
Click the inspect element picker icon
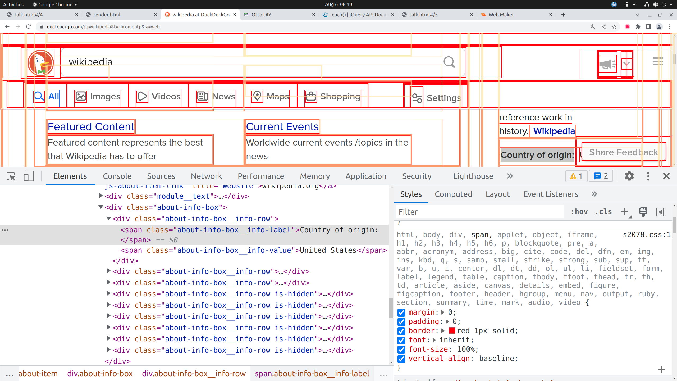(x=11, y=176)
